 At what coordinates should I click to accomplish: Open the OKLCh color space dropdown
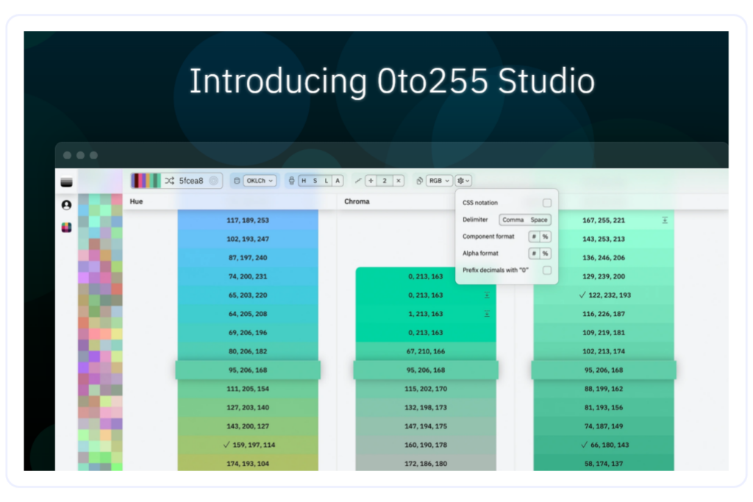click(260, 181)
